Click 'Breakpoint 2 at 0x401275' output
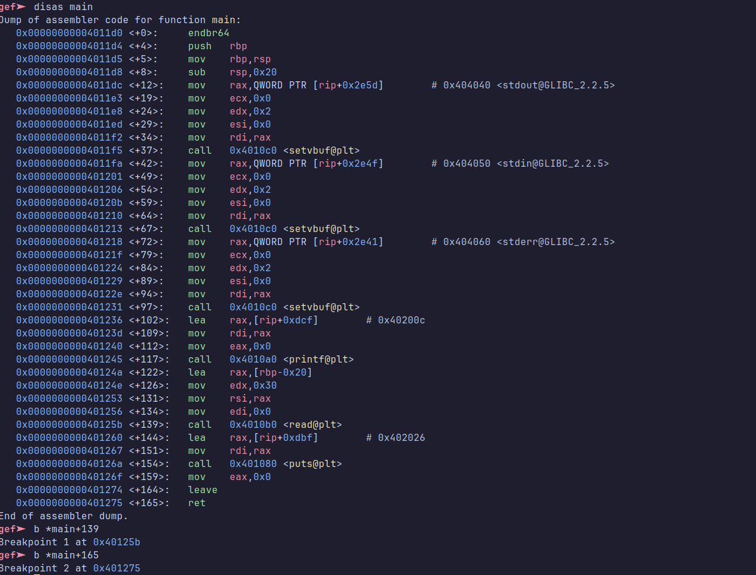Viewport: 756px width, 575px height. (70, 568)
